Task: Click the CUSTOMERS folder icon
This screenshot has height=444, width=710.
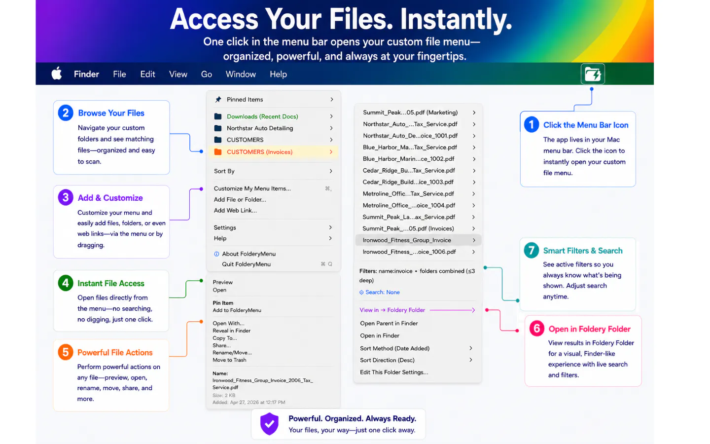Action: pos(218,140)
